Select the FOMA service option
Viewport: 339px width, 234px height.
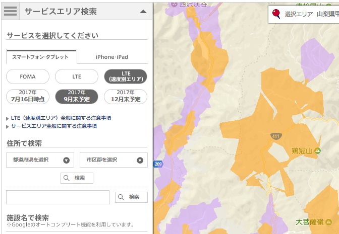(x=28, y=76)
